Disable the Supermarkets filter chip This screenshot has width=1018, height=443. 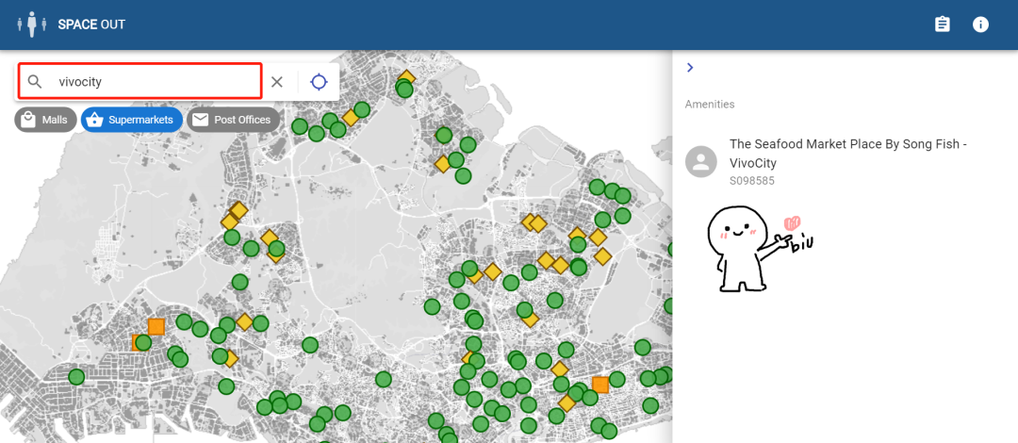point(131,120)
